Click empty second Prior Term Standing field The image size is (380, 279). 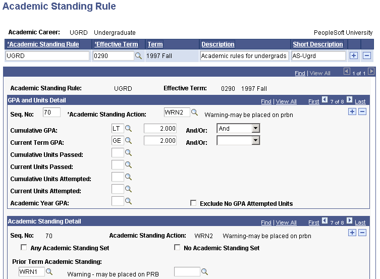coord(187,271)
